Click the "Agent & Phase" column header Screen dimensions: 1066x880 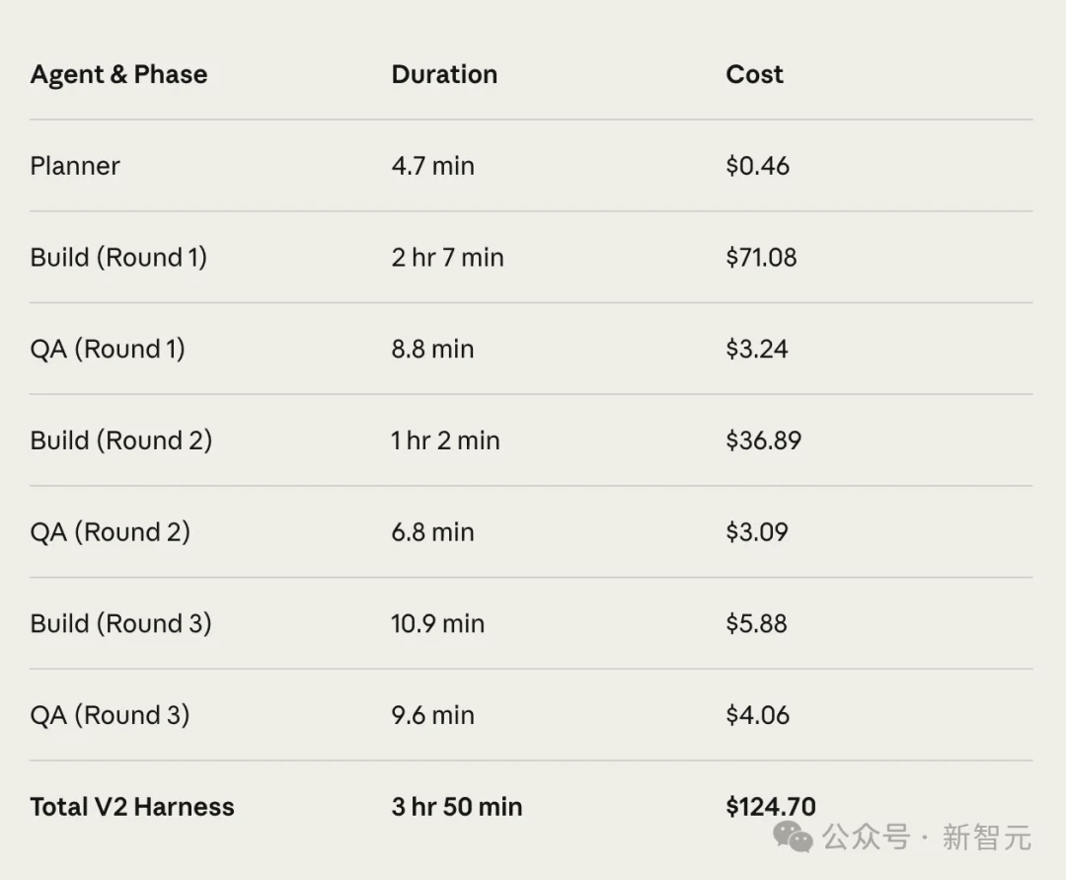pyautogui.click(x=118, y=75)
